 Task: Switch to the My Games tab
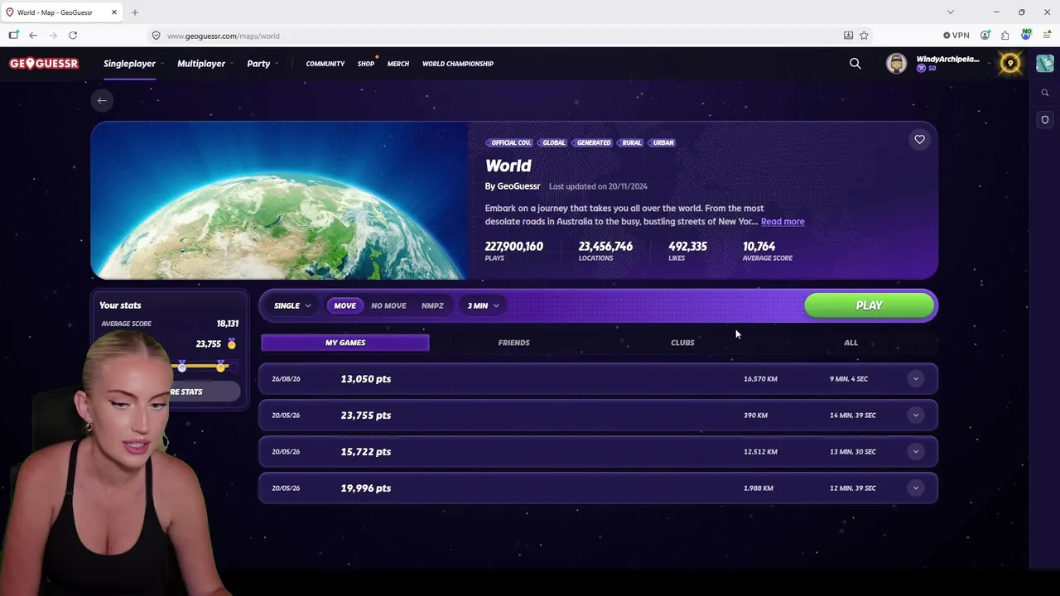point(345,343)
